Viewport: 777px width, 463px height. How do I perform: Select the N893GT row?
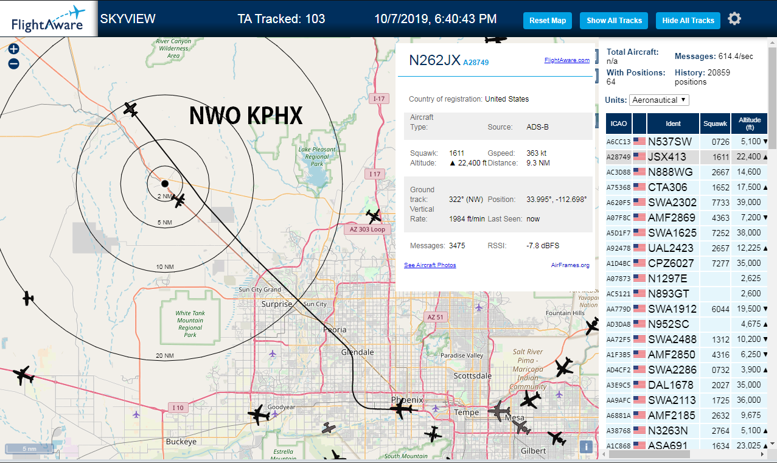point(687,293)
